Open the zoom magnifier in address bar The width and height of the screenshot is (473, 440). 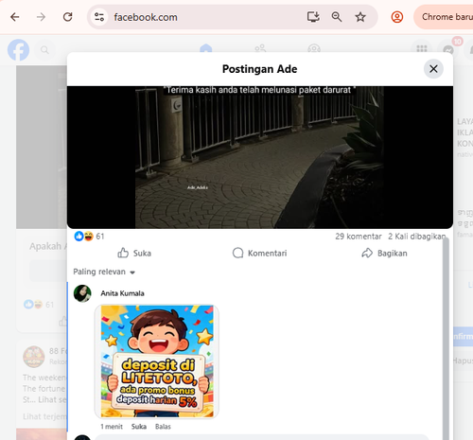[x=337, y=17]
